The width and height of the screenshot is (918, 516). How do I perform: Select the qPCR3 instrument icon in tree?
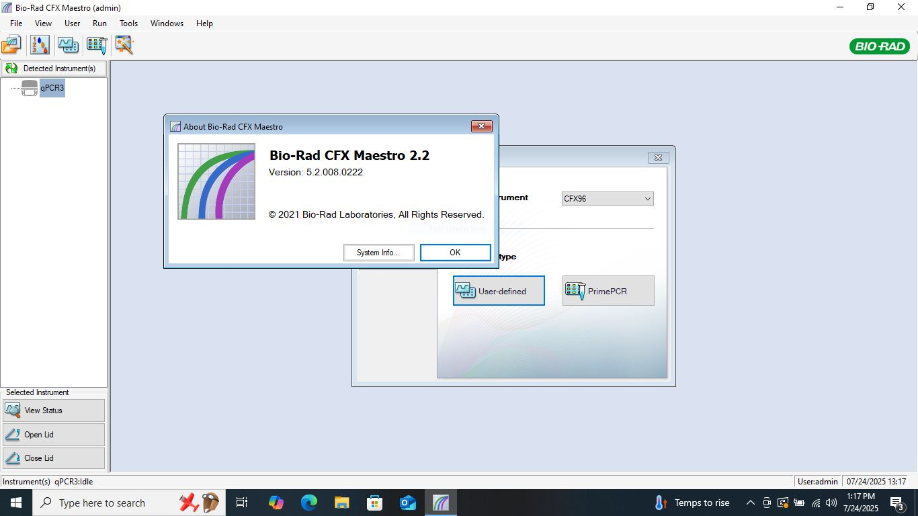point(30,88)
